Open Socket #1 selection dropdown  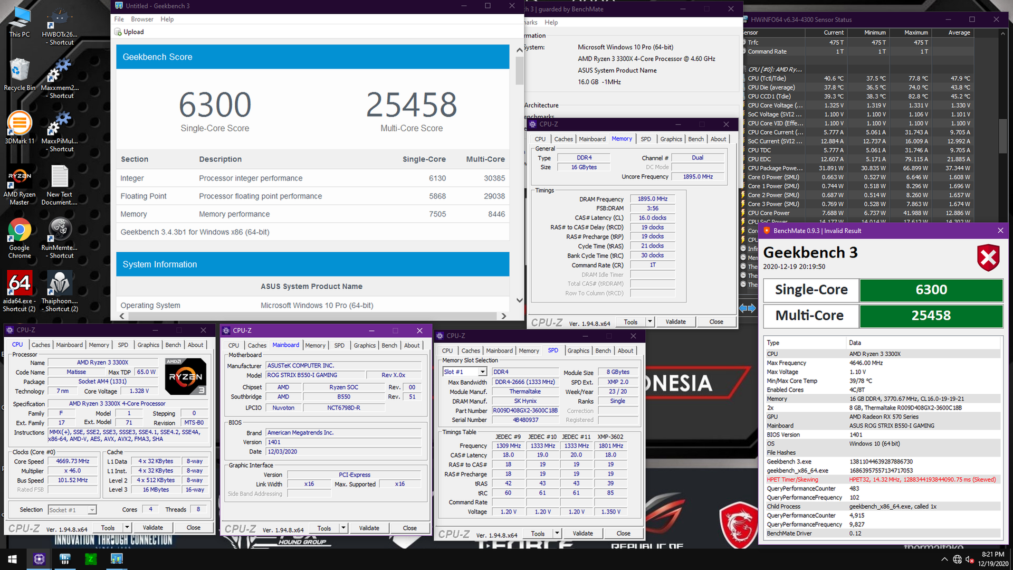point(72,510)
